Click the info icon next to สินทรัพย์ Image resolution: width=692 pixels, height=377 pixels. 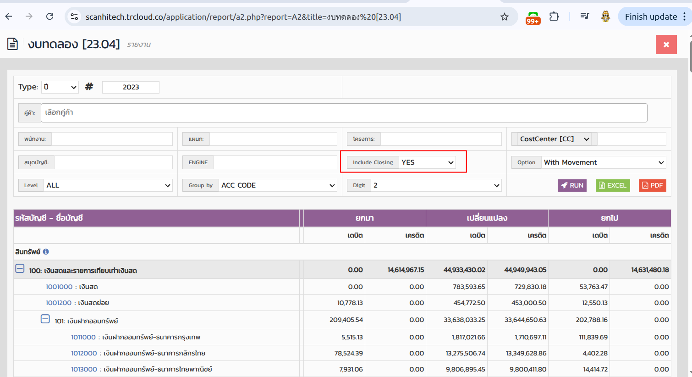coord(46,252)
